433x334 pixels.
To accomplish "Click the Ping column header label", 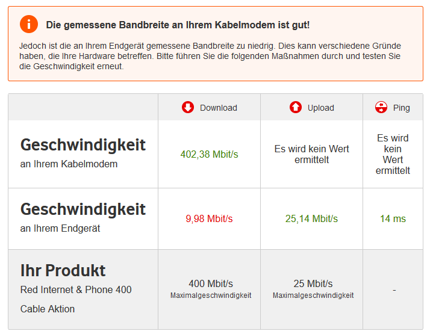I will (x=401, y=108).
